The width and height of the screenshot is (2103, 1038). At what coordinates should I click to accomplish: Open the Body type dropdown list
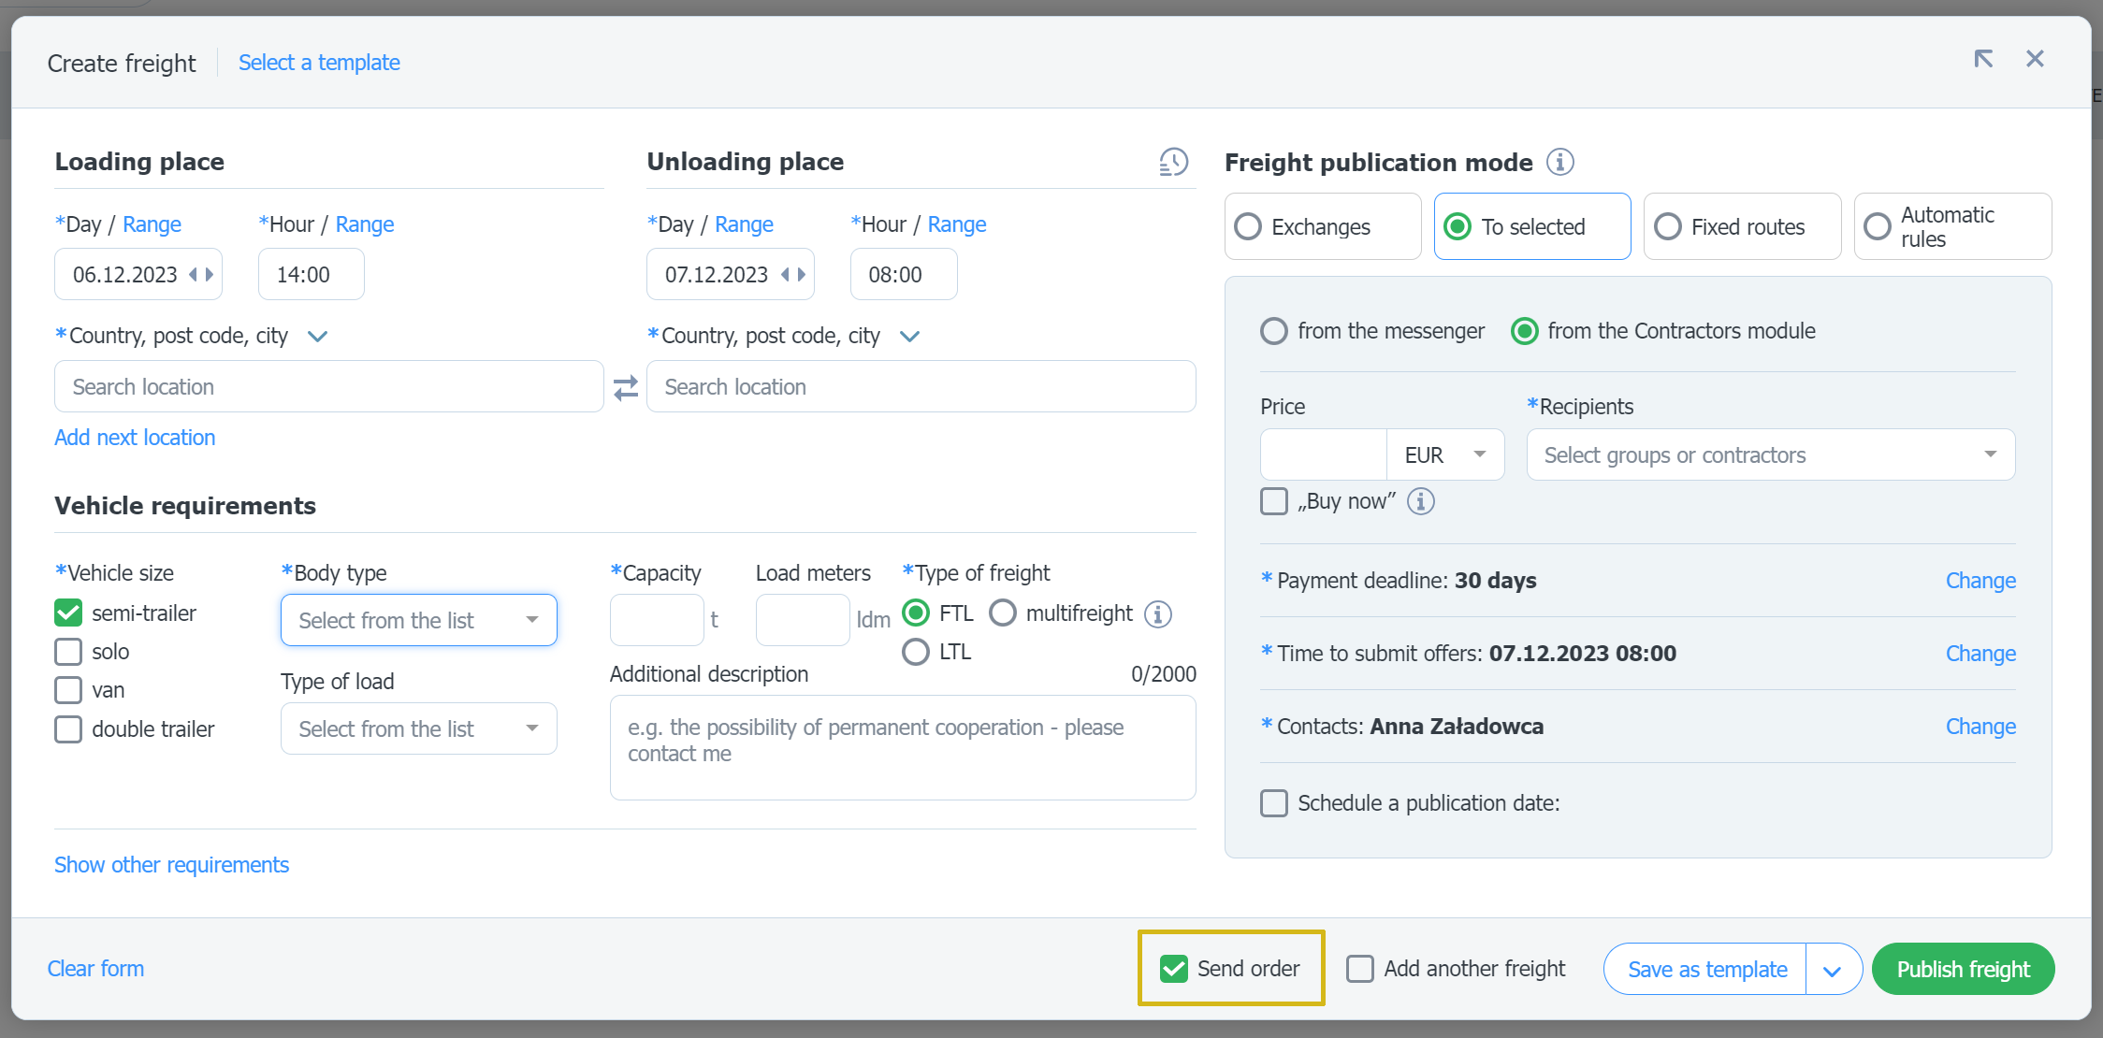(x=418, y=620)
